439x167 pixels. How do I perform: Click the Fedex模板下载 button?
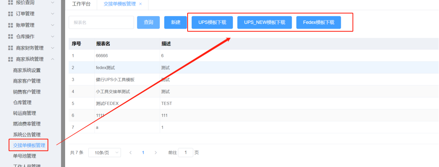pos(318,22)
